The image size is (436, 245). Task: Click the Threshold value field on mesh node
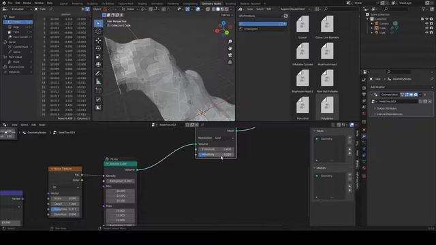(216, 150)
